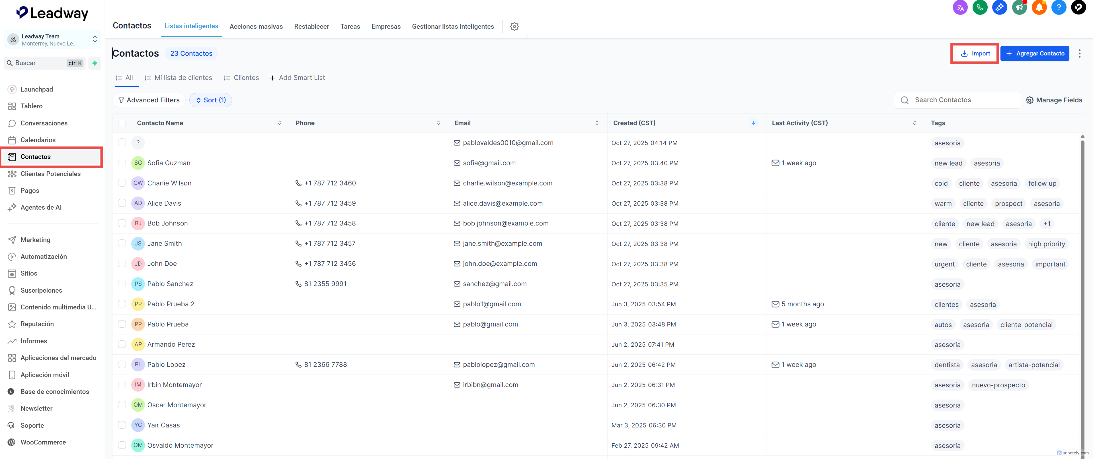Click the green phone dialer icon

pyautogui.click(x=980, y=7)
